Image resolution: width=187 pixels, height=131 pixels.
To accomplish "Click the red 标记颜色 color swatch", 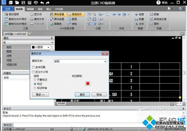I will point(88,84).
